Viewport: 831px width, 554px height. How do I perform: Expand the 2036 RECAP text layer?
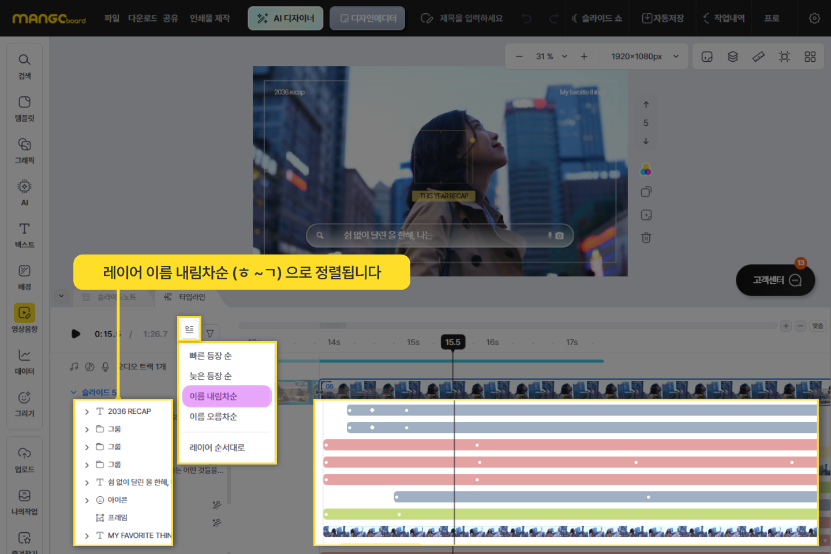pos(87,412)
